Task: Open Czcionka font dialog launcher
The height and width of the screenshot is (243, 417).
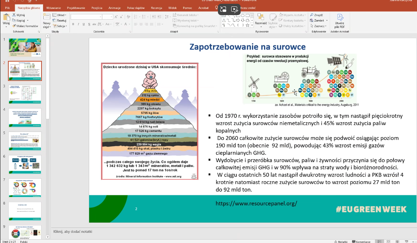Action: (130, 32)
